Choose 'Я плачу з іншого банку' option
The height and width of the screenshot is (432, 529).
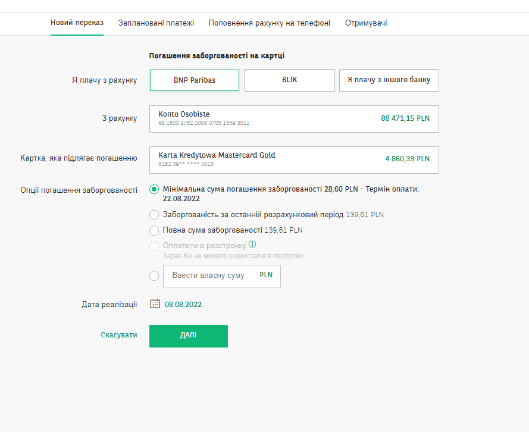(389, 80)
